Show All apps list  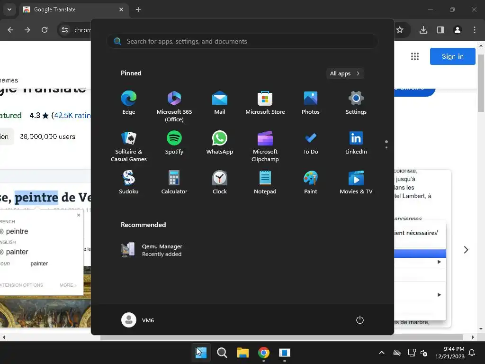(345, 73)
